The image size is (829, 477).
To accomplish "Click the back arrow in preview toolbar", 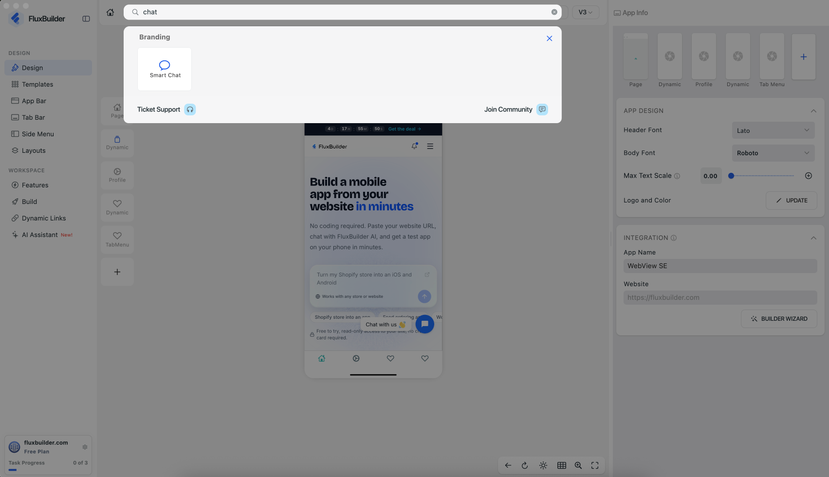I will (x=508, y=465).
